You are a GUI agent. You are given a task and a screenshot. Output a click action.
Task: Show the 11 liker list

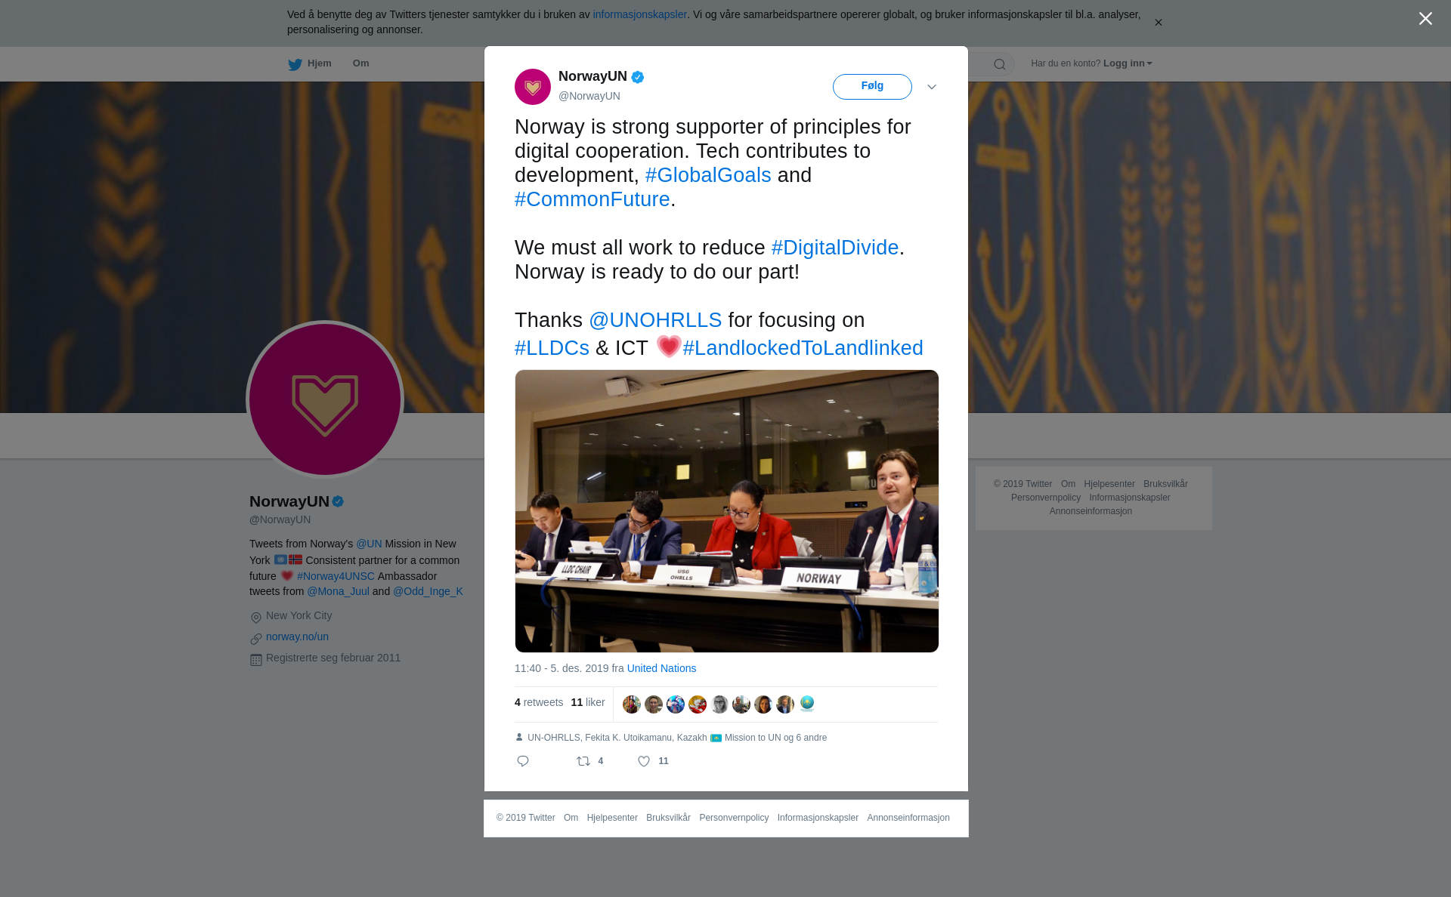point(588,702)
